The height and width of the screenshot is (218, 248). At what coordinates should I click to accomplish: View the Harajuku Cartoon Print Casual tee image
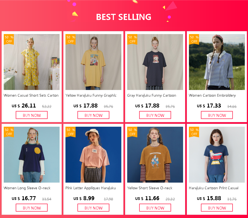(217, 155)
